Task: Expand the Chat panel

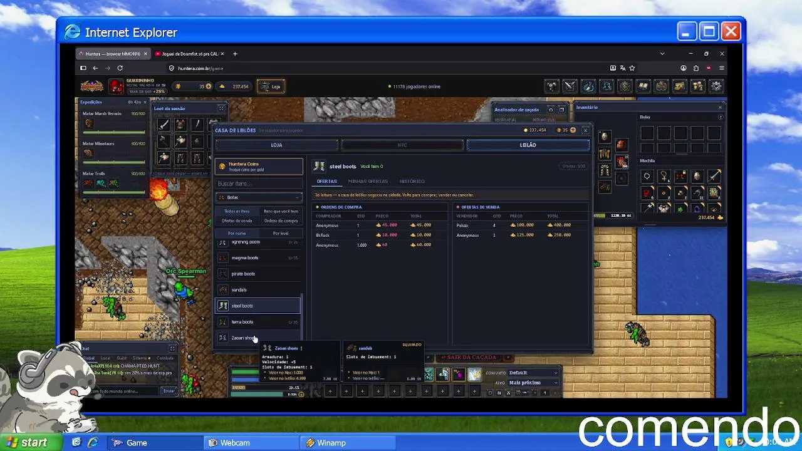Action: 172,348
